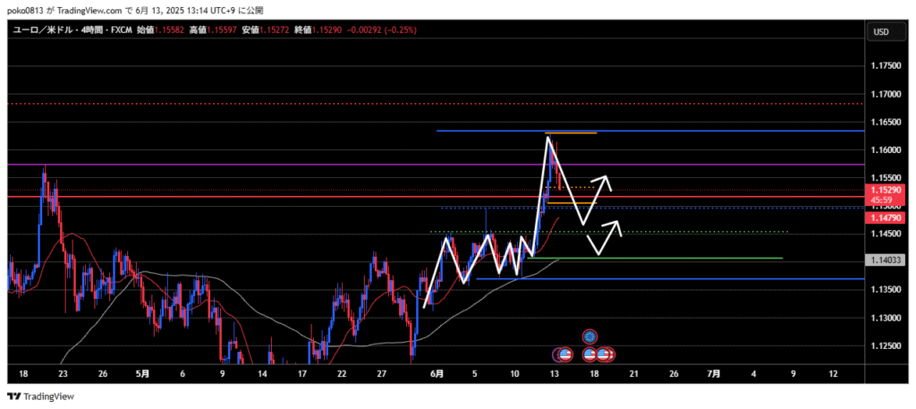Click the 5月 label on time axis

coord(143,372)
